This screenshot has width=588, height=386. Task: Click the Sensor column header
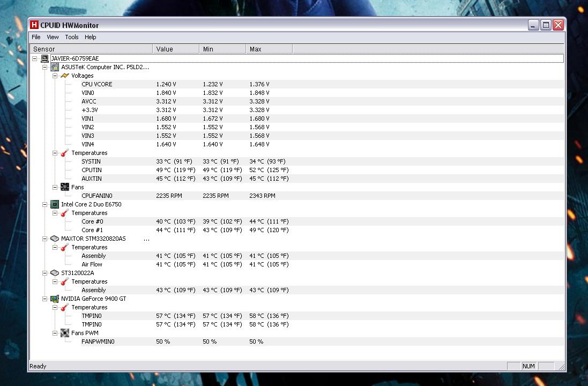click(x=91, y=49)
